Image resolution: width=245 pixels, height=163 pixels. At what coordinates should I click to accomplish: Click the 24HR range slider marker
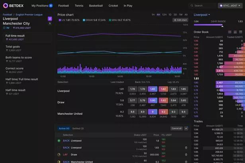[222, 26]
